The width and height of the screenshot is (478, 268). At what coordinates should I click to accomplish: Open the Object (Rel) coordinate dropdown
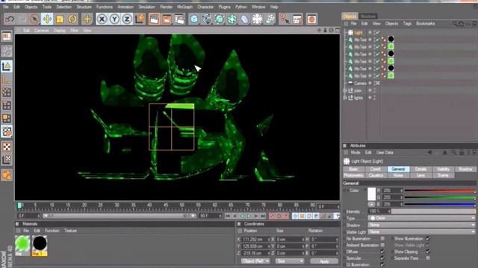[x=255, y=261]
